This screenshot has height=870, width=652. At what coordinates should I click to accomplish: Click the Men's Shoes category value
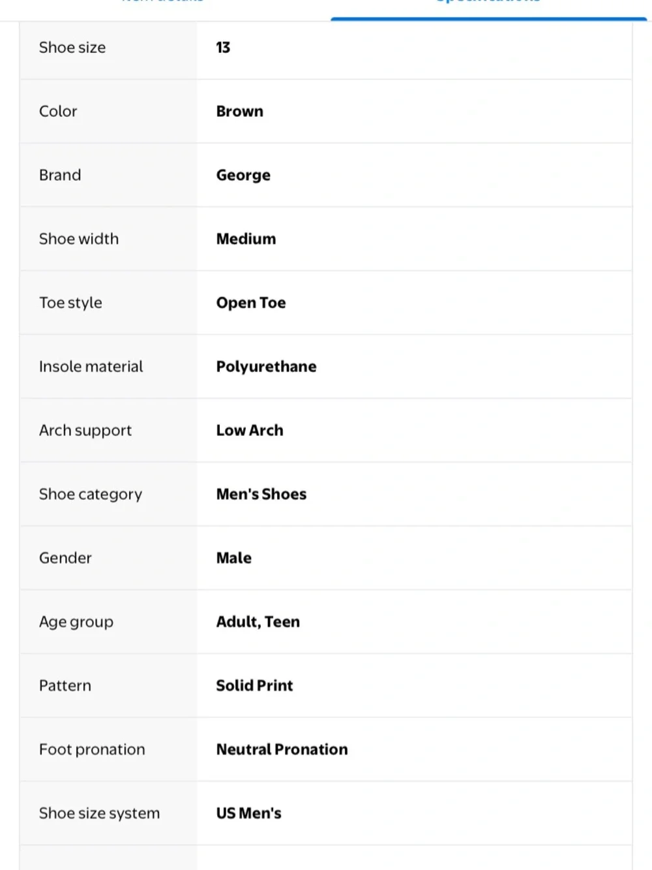click(x=261, y=494)
